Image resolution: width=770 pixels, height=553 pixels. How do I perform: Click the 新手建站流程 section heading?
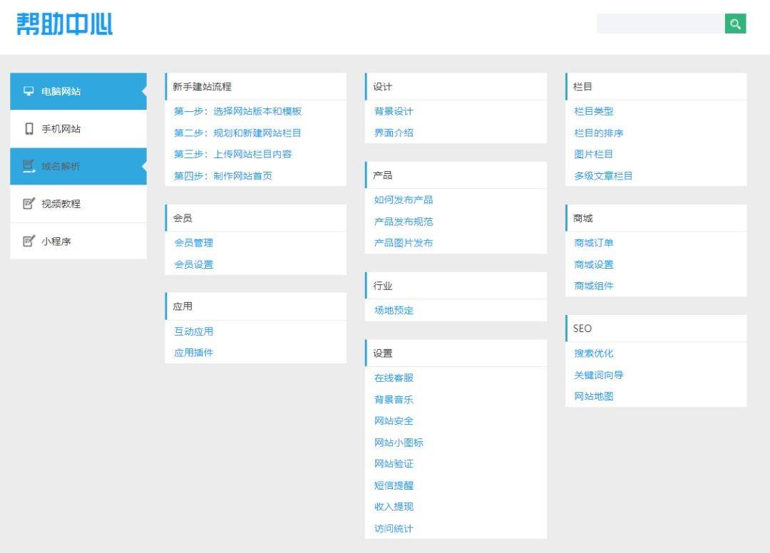[x=202, y=87]
